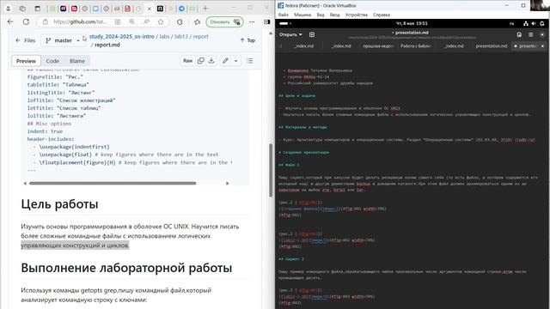Viewport: 550px width, 309px height.
Task: Open more edit options dropdown
Action: 236,61
